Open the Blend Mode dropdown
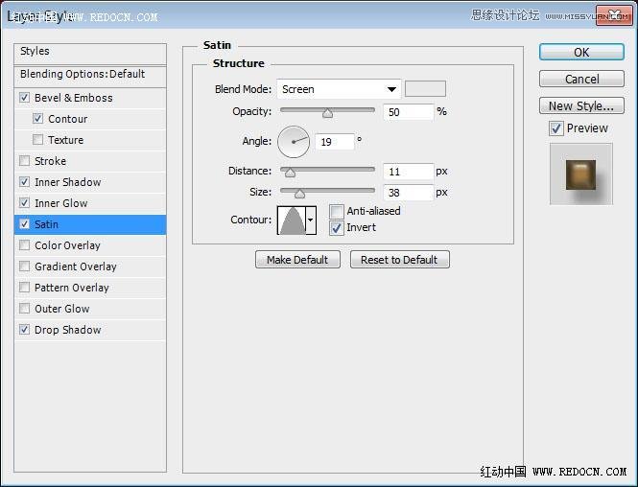Screen dimensions: 638x487 pyautogui.click(x=339, y=89)
